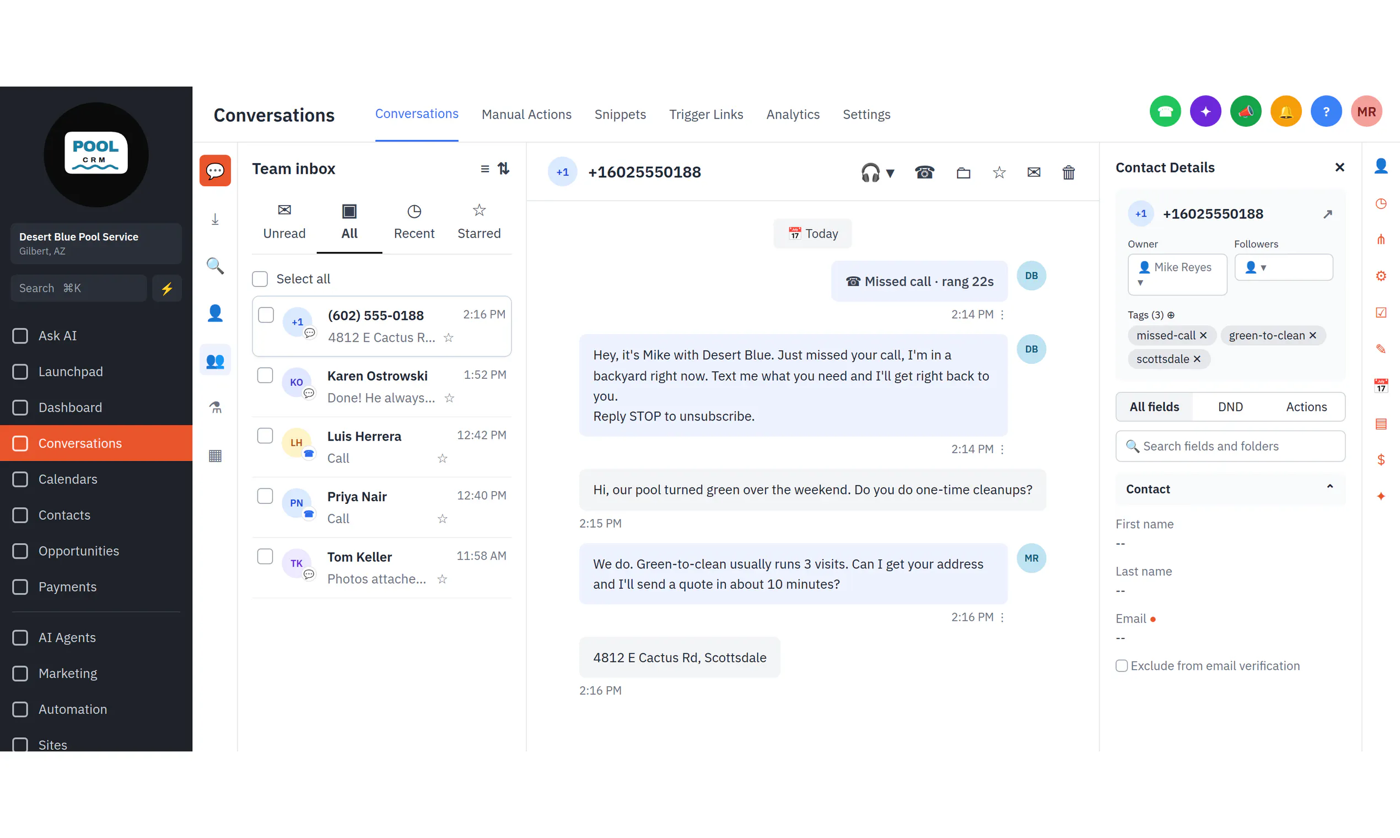The height and width of the screenshot is (838, 1400).
Task: Click the Search fields and folders input
Action: point(1230,446)
